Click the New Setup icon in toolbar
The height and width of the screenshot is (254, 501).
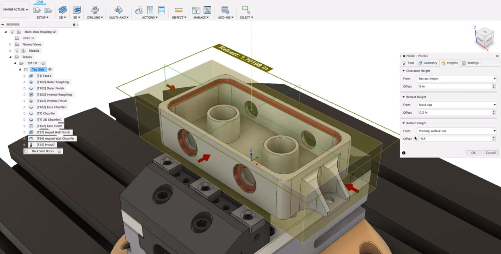click(37, 10)
